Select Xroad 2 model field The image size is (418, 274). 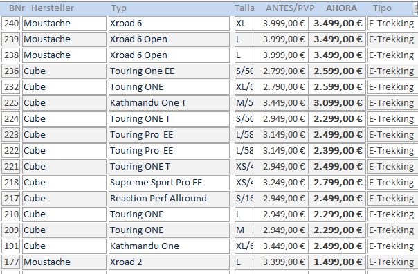pyautogui.click(x=169, y=262)
